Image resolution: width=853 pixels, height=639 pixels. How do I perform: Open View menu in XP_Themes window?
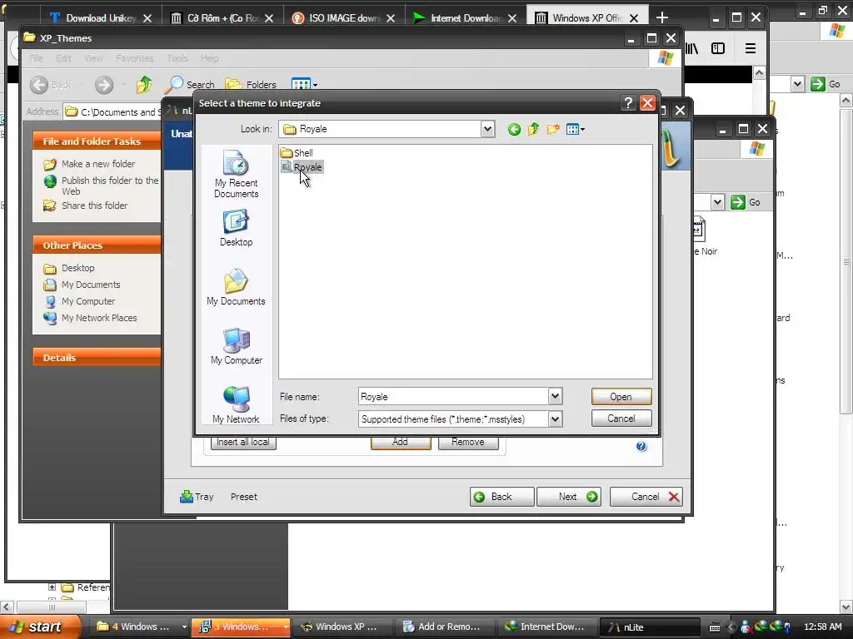tap(93, 58)
